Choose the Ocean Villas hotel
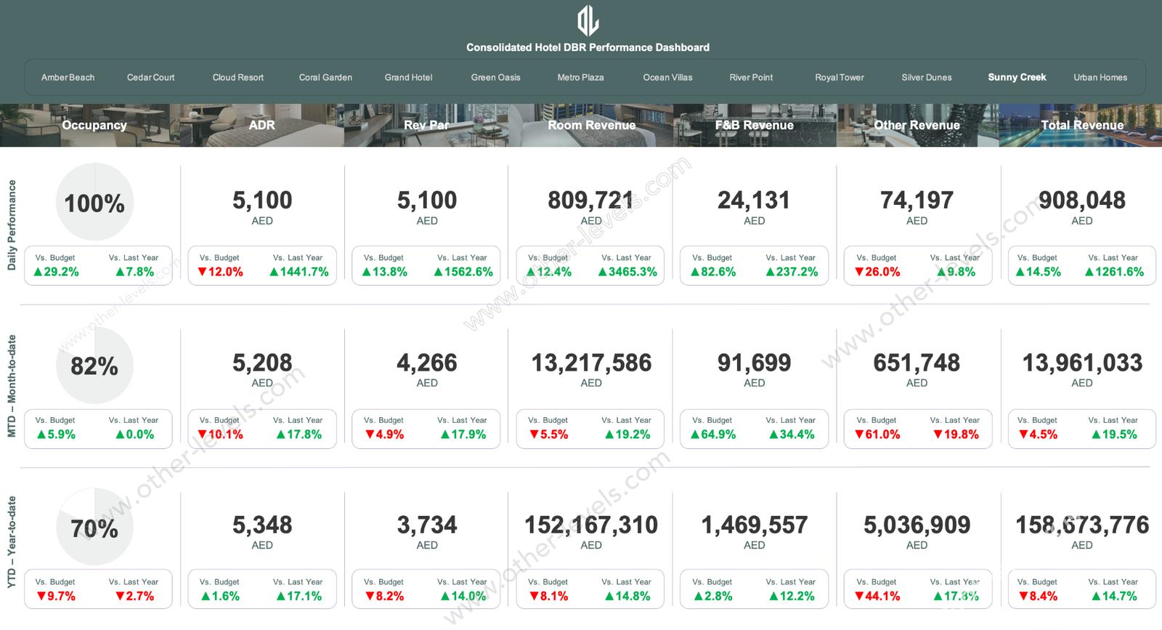Image resolution: width=1162 pixels, height=630 pixels. point(667,78)
